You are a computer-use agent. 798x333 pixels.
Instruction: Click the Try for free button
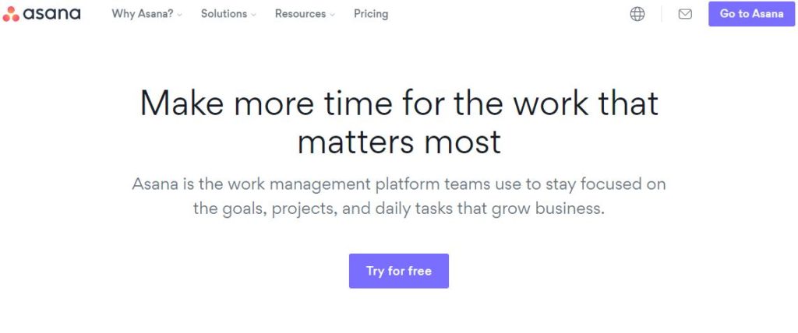[399, 271]
